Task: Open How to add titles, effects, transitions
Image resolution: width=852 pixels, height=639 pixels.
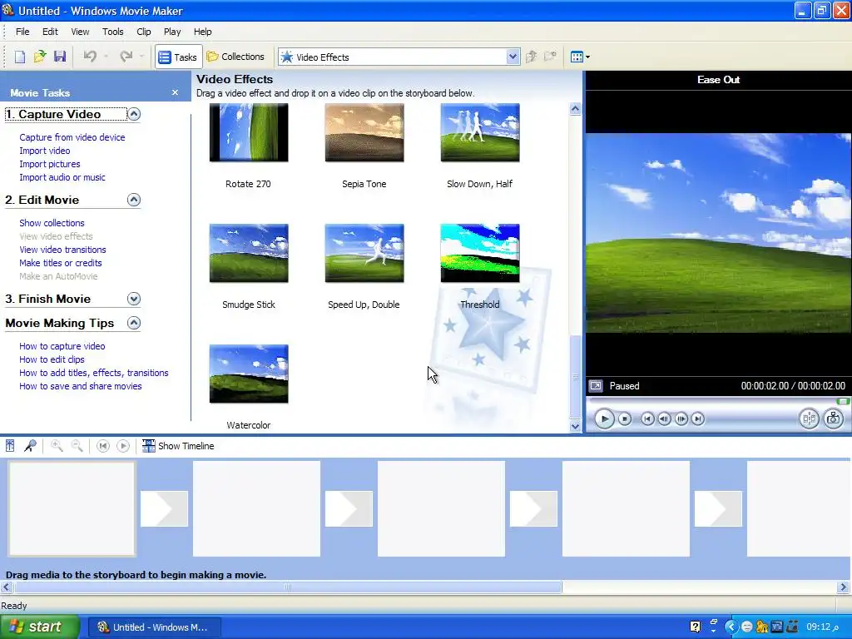Action: tap(93, 373)
